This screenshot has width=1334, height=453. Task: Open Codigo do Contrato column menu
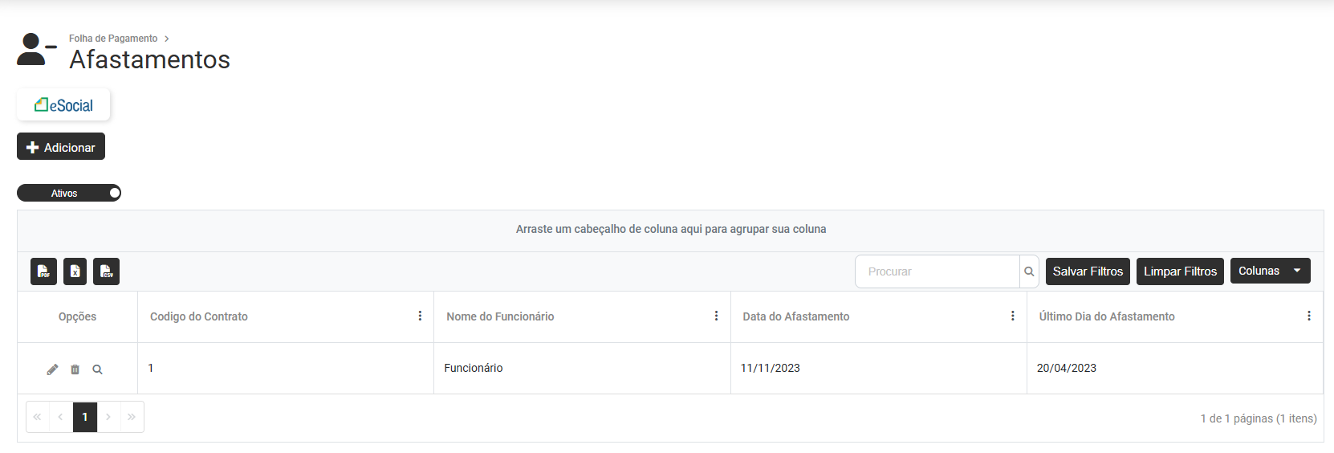[x=420, y=316]
